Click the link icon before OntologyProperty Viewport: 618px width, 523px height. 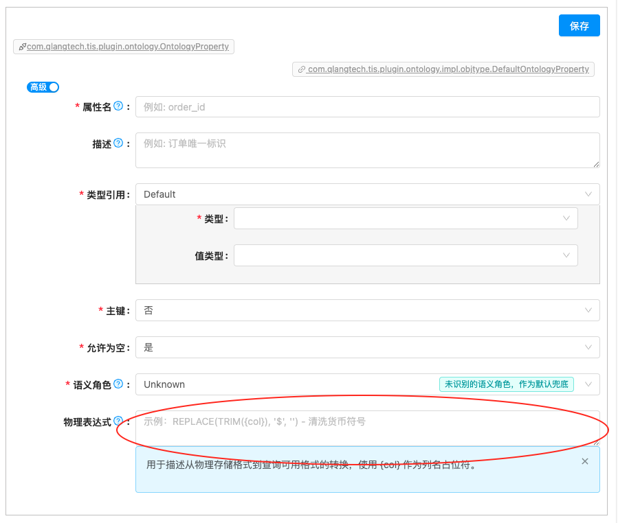[23, 47]
